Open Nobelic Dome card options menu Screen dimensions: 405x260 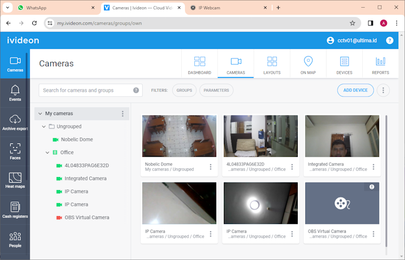(x=211, y=167)
